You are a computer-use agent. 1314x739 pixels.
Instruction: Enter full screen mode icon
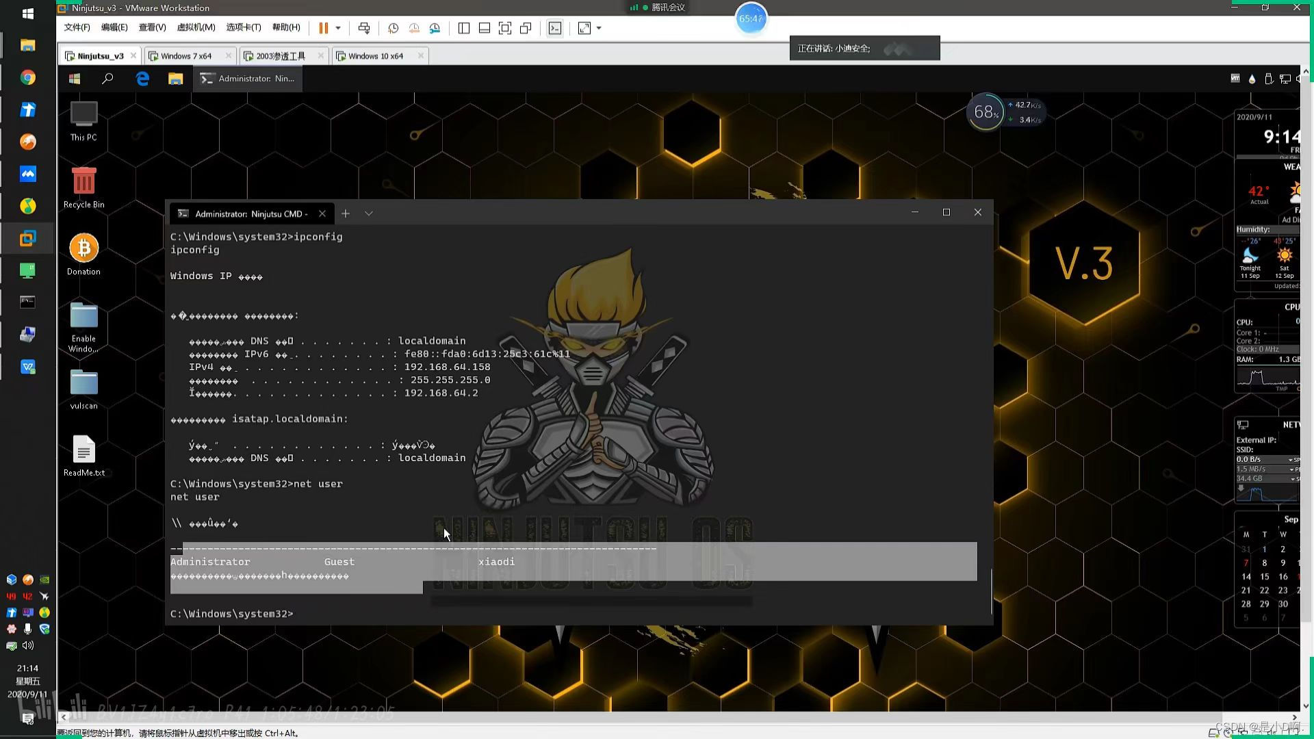(505, 28)
